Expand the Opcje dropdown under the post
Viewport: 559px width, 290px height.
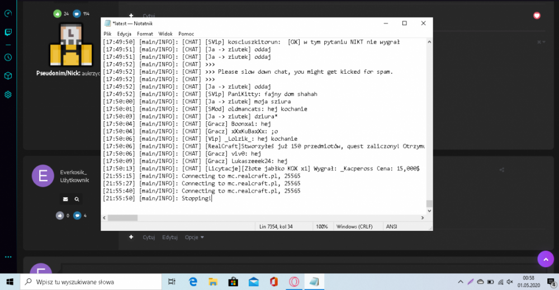(195, 237)
